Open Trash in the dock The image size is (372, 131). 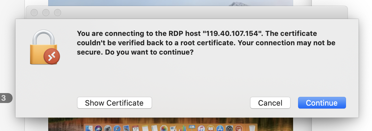tap(252, 128)
